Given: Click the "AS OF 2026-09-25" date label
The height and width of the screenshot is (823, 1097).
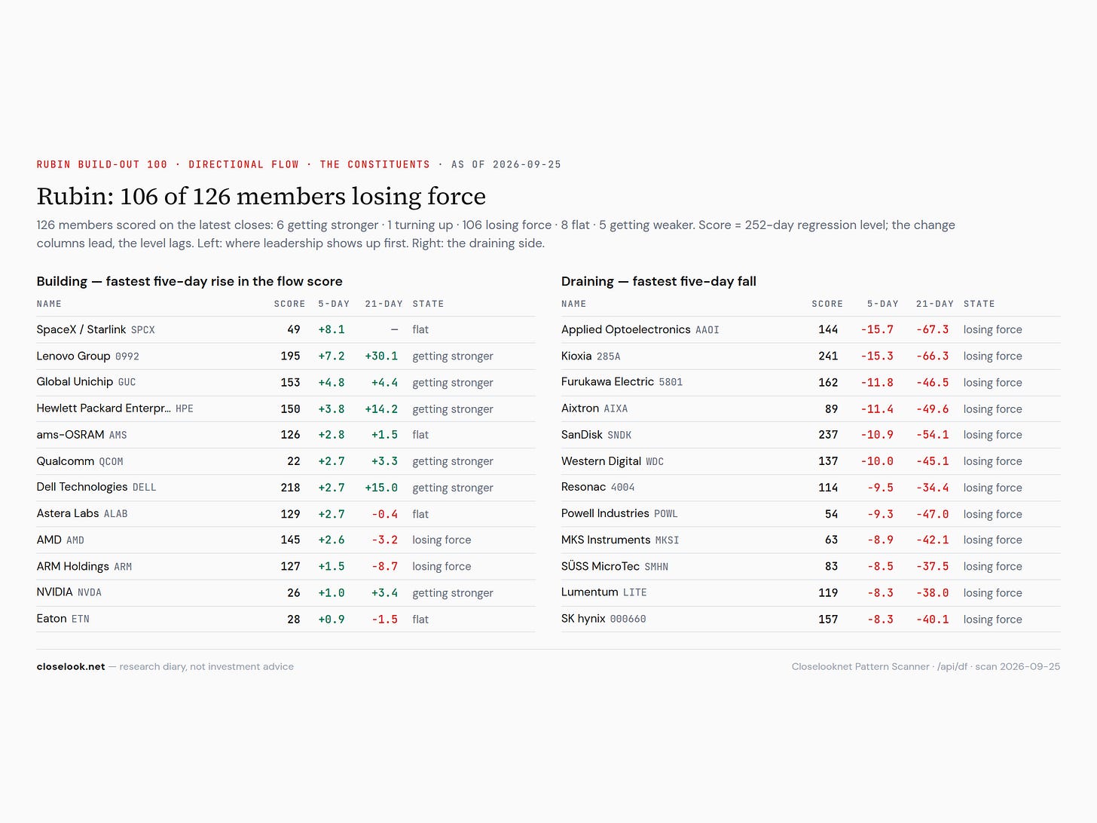Looking at the screenshot, I should tap(506, 164).
